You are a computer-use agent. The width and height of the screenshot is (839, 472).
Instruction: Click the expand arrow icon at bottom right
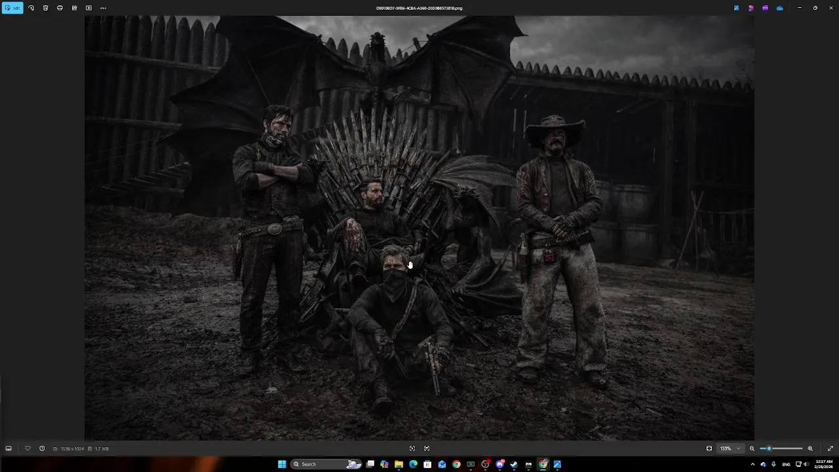click(x=830, y=448)
